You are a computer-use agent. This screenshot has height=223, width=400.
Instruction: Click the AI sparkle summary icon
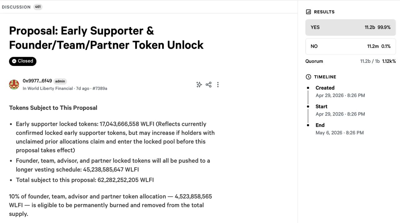pos(199,85)
